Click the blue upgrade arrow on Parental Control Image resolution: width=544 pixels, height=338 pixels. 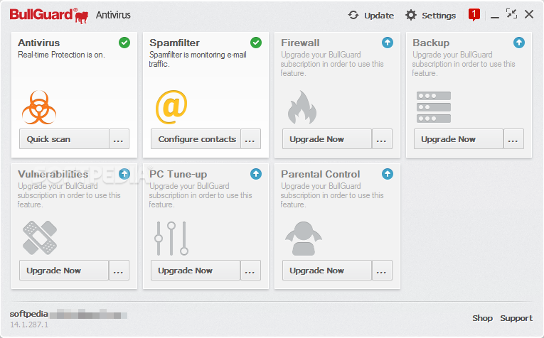[x=388, y=174]
